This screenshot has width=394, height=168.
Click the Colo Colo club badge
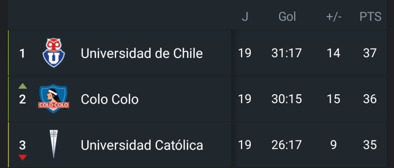[53, 99]
